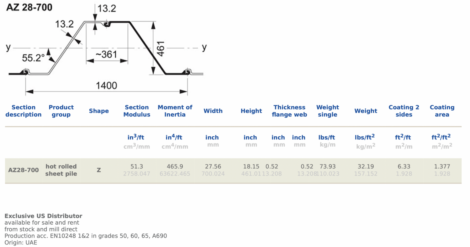Click the Coating 2 sides header

click(x=404, y=111)
